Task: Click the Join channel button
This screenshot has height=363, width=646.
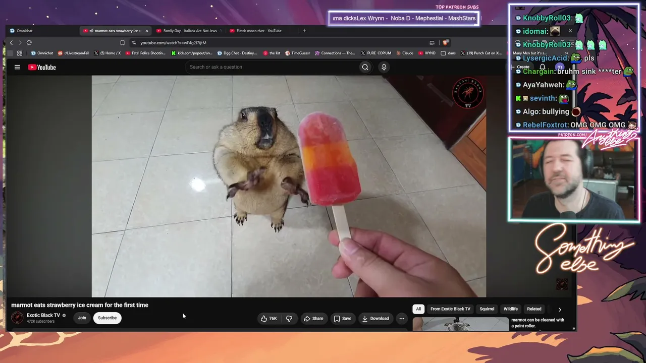Action: click(82, 318)
